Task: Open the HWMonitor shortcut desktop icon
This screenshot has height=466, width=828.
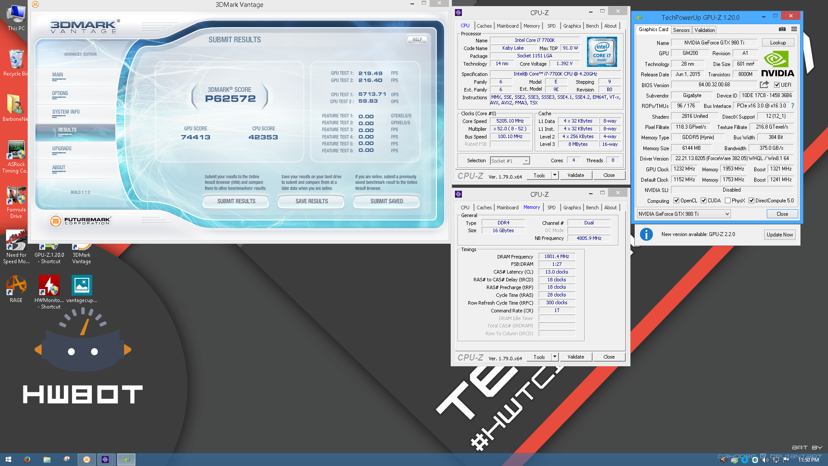Action: point(49,292)
